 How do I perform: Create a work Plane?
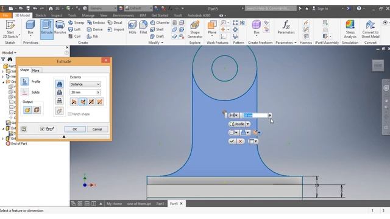point(212,27)
